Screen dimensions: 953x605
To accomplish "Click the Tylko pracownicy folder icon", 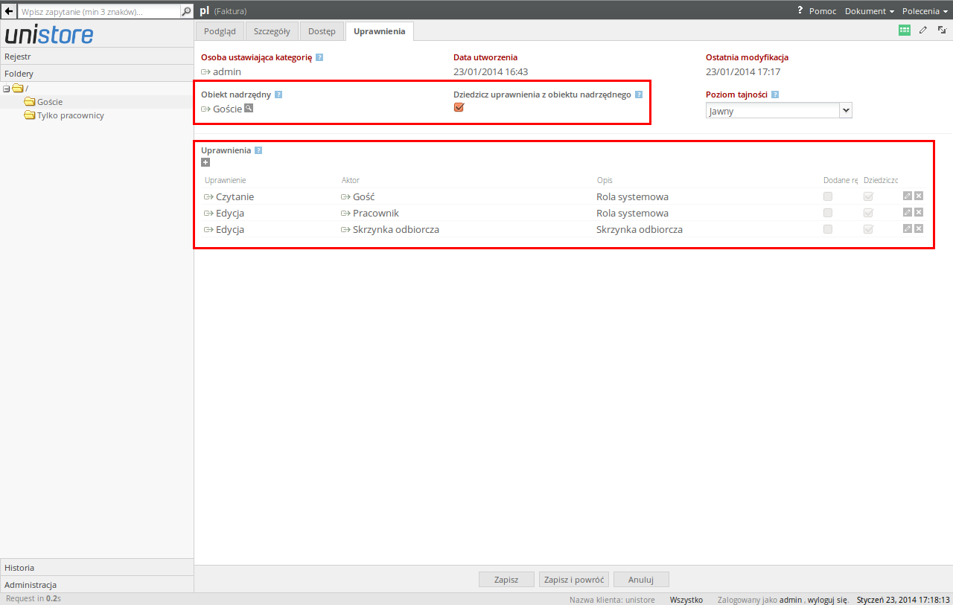I will [x=30, y=115].
